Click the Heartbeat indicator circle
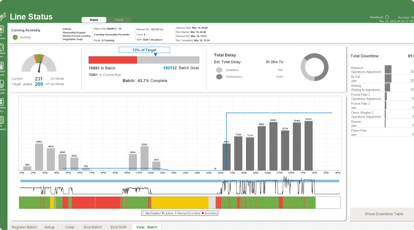This screenshot has height=230, width=414. 387,17
